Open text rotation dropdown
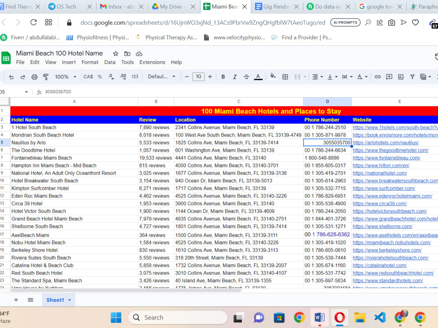438x328 pixels. [362, 77]
